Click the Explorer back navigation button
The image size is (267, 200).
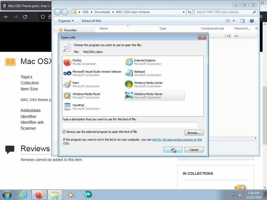(x=57, y=12)
